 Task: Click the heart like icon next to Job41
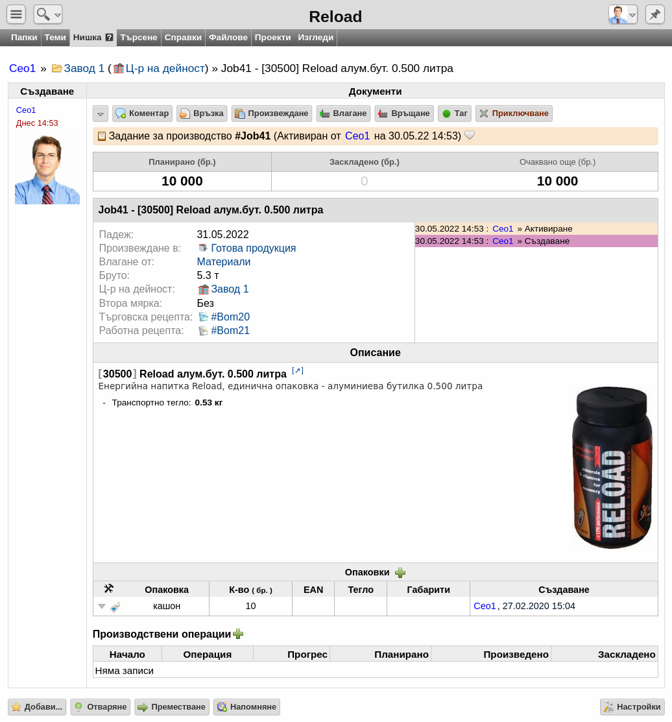(470, 136)
